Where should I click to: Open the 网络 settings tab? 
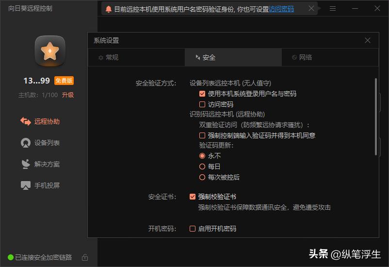click(x=330, y=57)
